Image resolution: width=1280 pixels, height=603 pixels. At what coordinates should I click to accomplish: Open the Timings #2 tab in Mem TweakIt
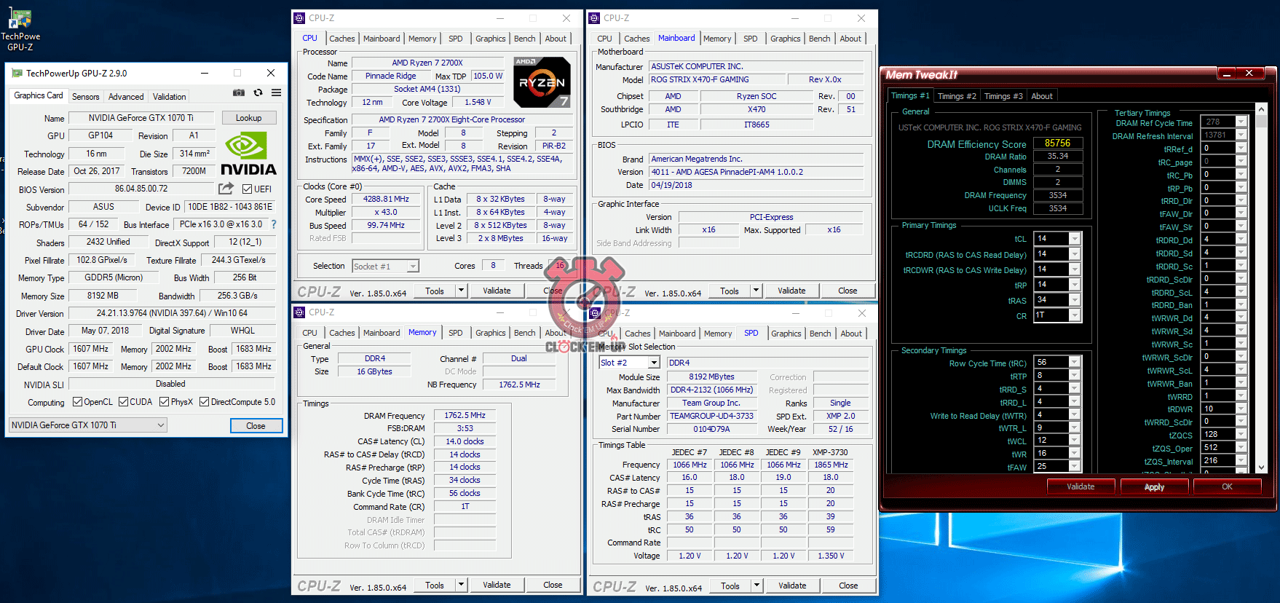(x=956, y=96)
